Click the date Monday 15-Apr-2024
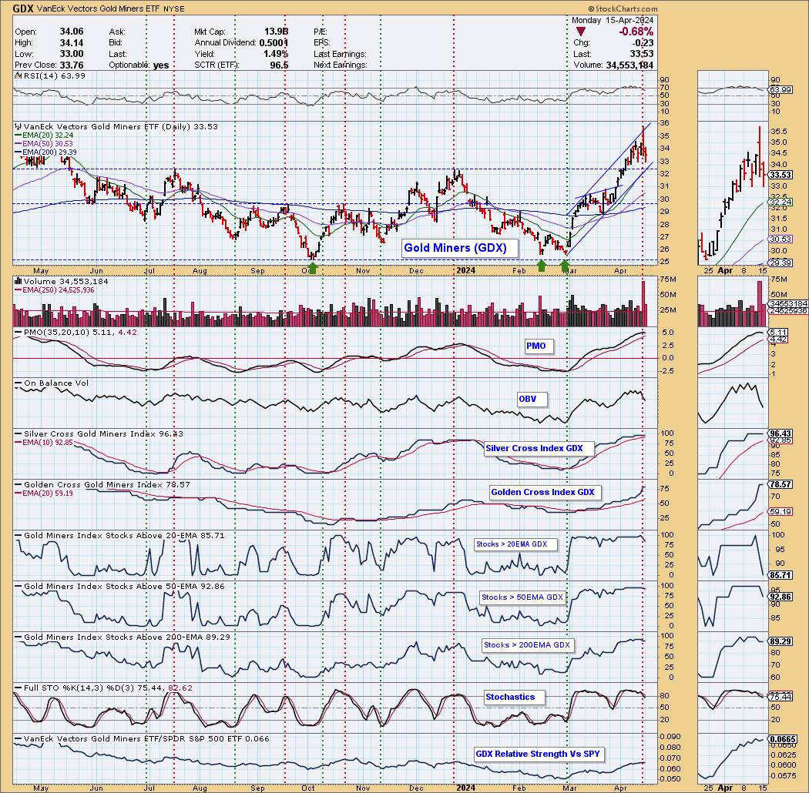809x793 pixels. 613,20
